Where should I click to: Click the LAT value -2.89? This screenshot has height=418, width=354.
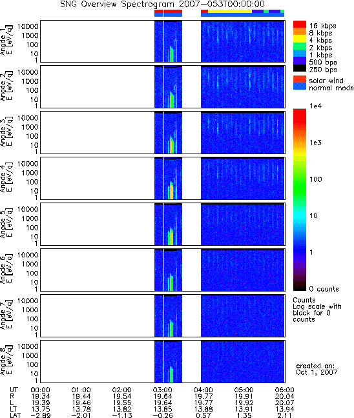[x=40, y=415]
